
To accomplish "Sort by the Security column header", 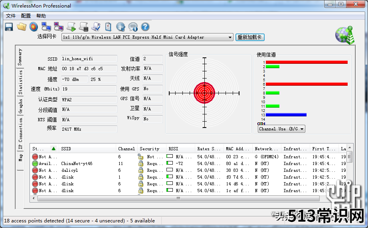I will 152,149.
